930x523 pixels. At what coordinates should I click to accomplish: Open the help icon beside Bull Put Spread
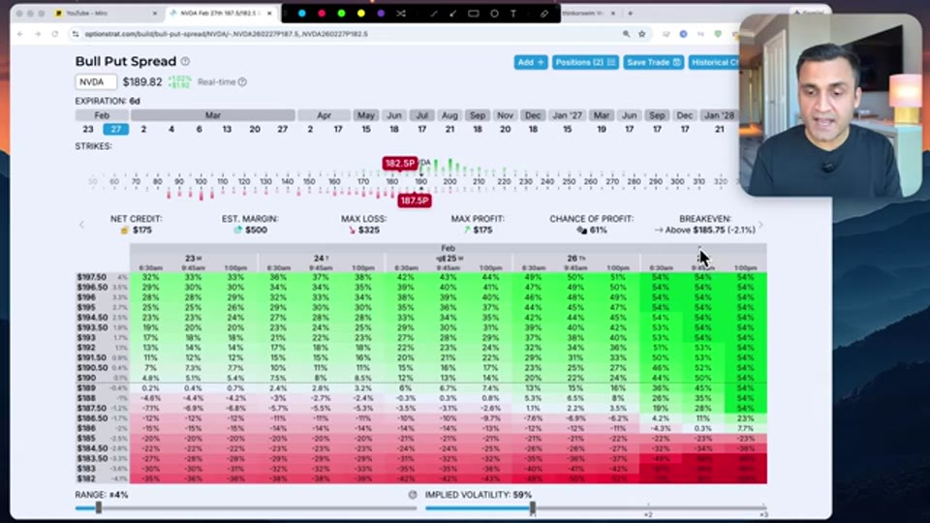pyautogui.click(x=185, y=61)
